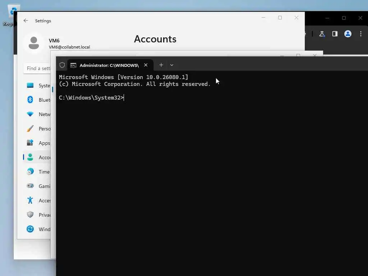Screen dimensions: 368x276
Task: Open browser labs flask icon
Action: point(322,34)
